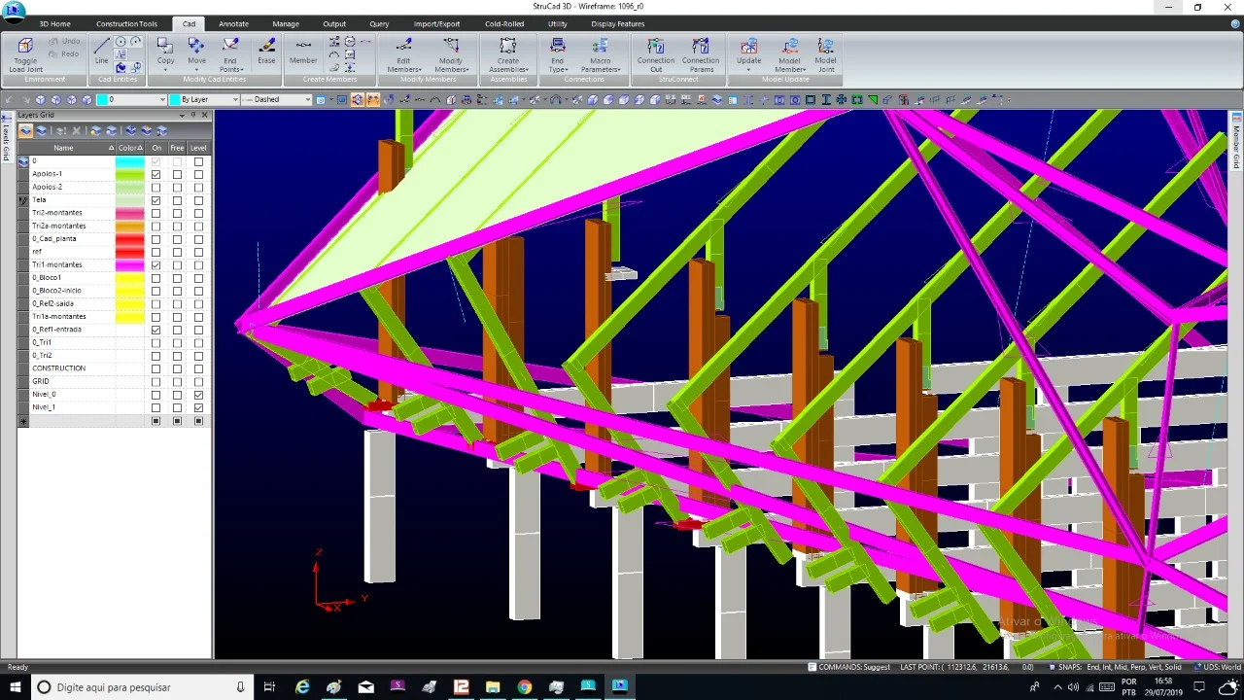Viewport: 1244px width, 700px height.
Task: Click the magenta Tri1-montantes color swatch
Action: [129, 264]
